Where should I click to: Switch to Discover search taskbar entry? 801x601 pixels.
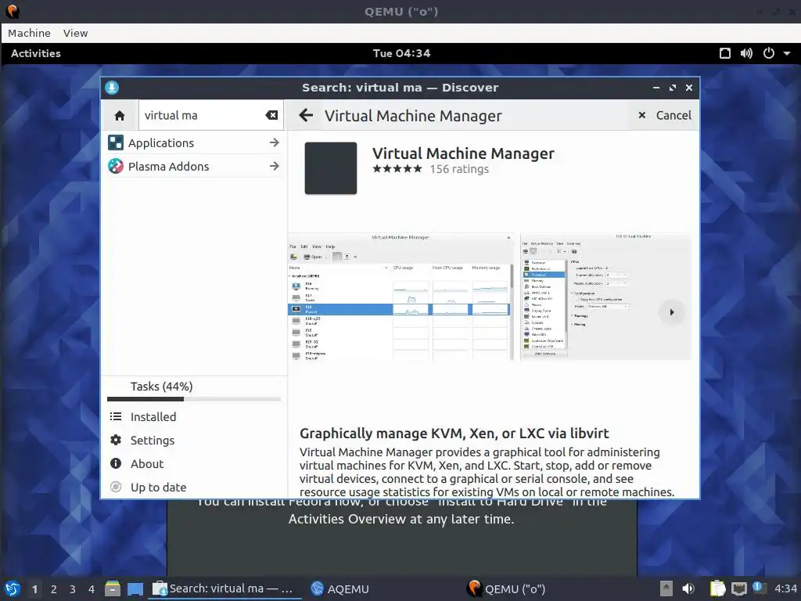pos(224,588)
